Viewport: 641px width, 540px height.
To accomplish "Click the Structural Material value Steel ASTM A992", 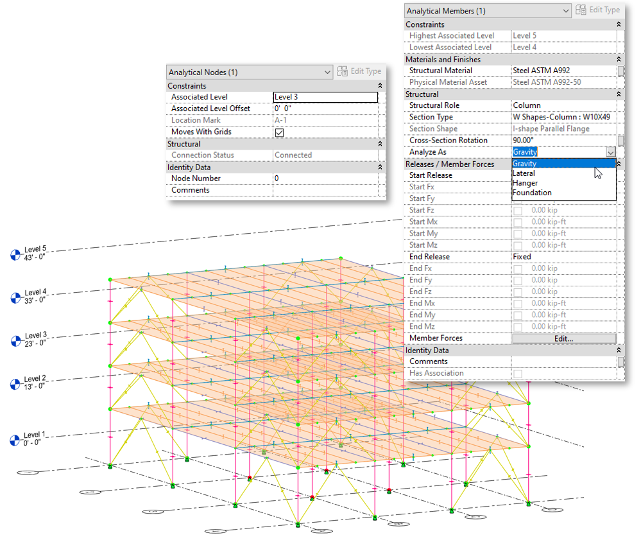I will click(542, 71).
